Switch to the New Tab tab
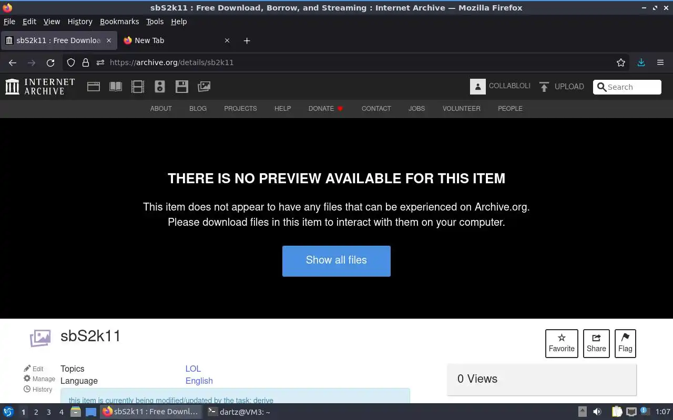 click(x=176, y=40)
